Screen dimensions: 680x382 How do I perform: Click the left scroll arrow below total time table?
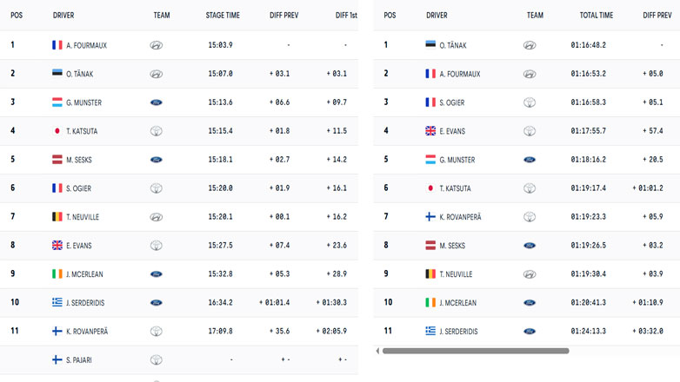(x=377, y=351)
